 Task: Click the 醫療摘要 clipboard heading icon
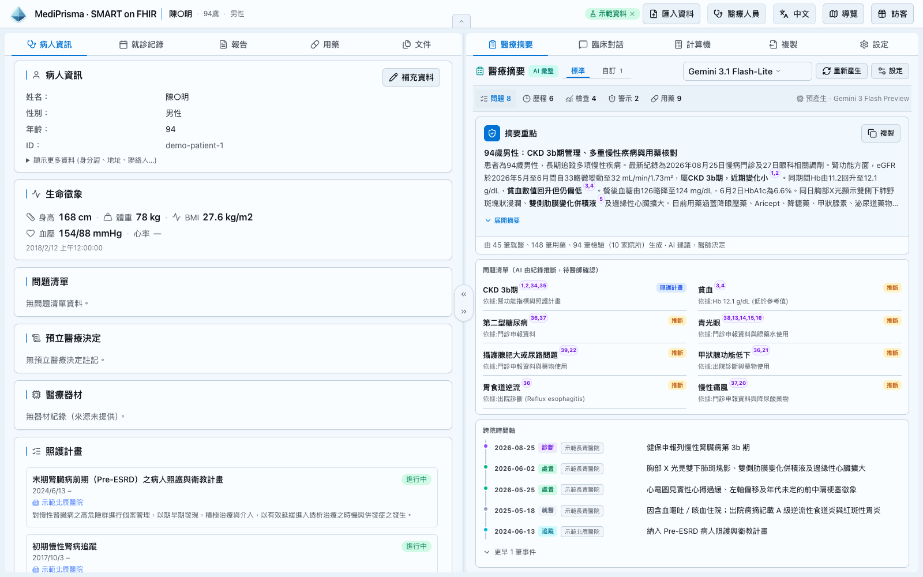coord(480,71)
